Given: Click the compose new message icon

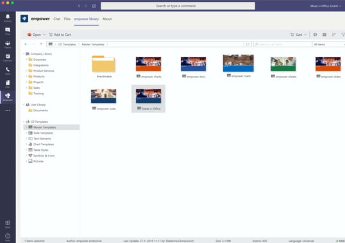Looking at the screenshot, I should 94,6.
